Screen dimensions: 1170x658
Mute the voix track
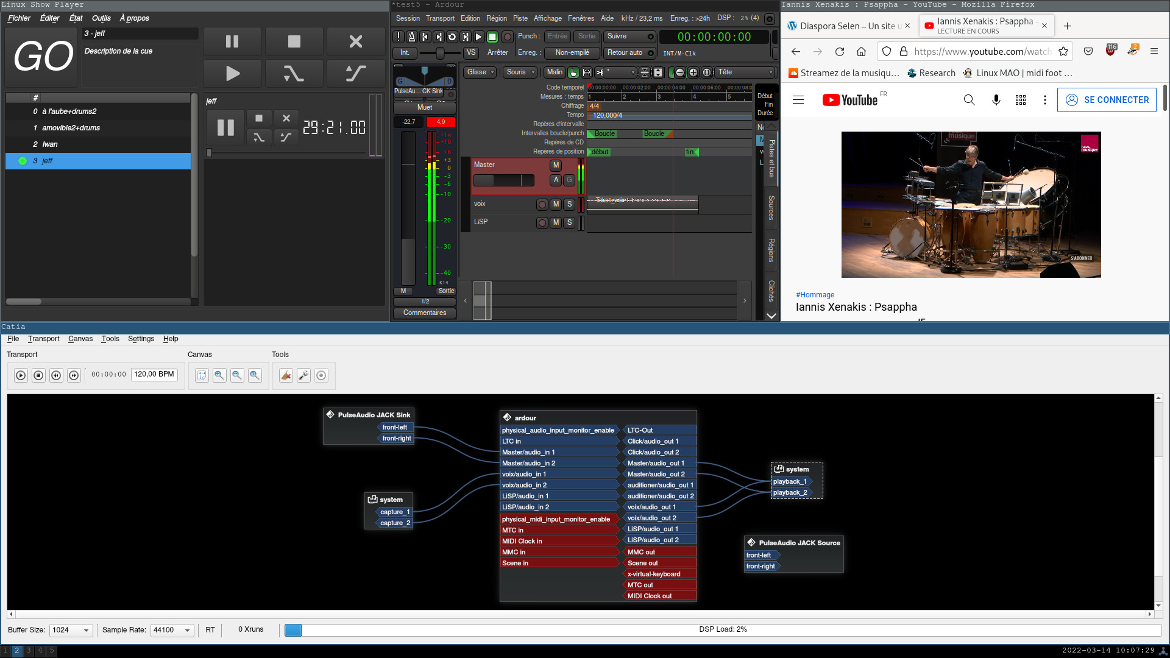coord(556,205)
